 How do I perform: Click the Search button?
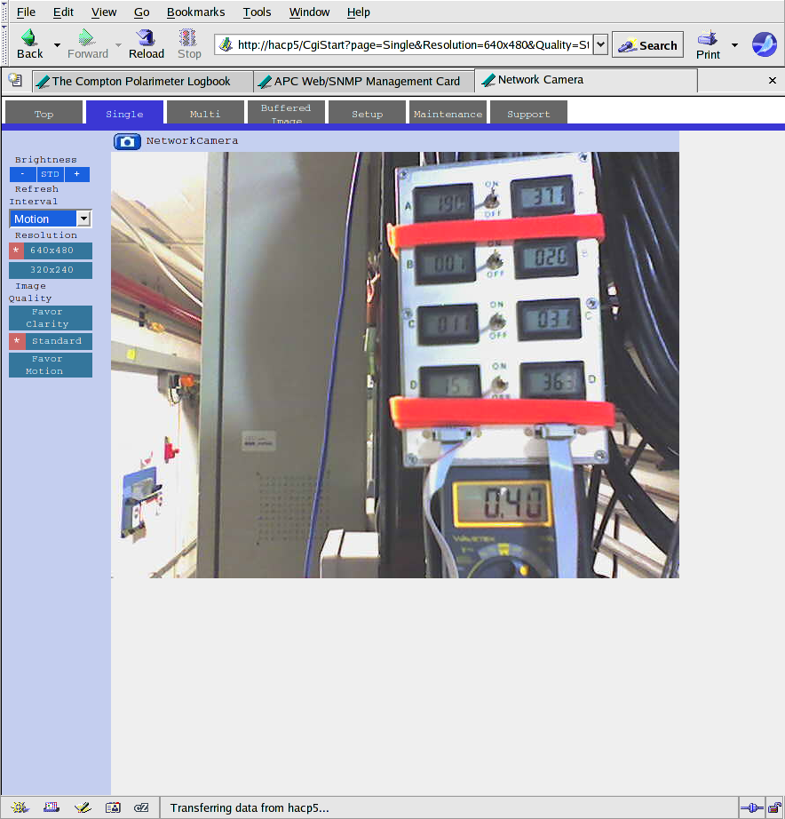647,45
